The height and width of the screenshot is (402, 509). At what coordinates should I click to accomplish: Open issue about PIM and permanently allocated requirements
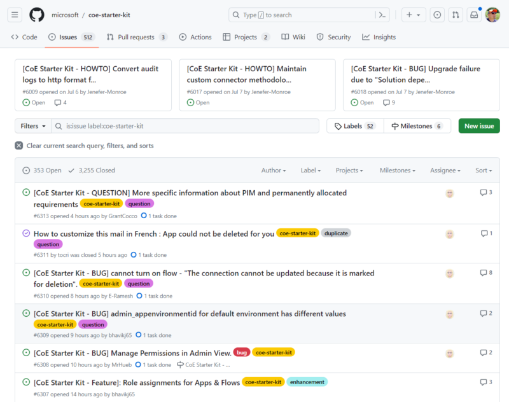point(190,198)
